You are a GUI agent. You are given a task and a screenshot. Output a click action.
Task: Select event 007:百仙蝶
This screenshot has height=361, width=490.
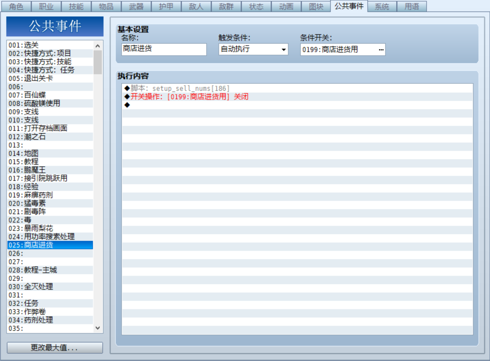(x=50, y=95)
